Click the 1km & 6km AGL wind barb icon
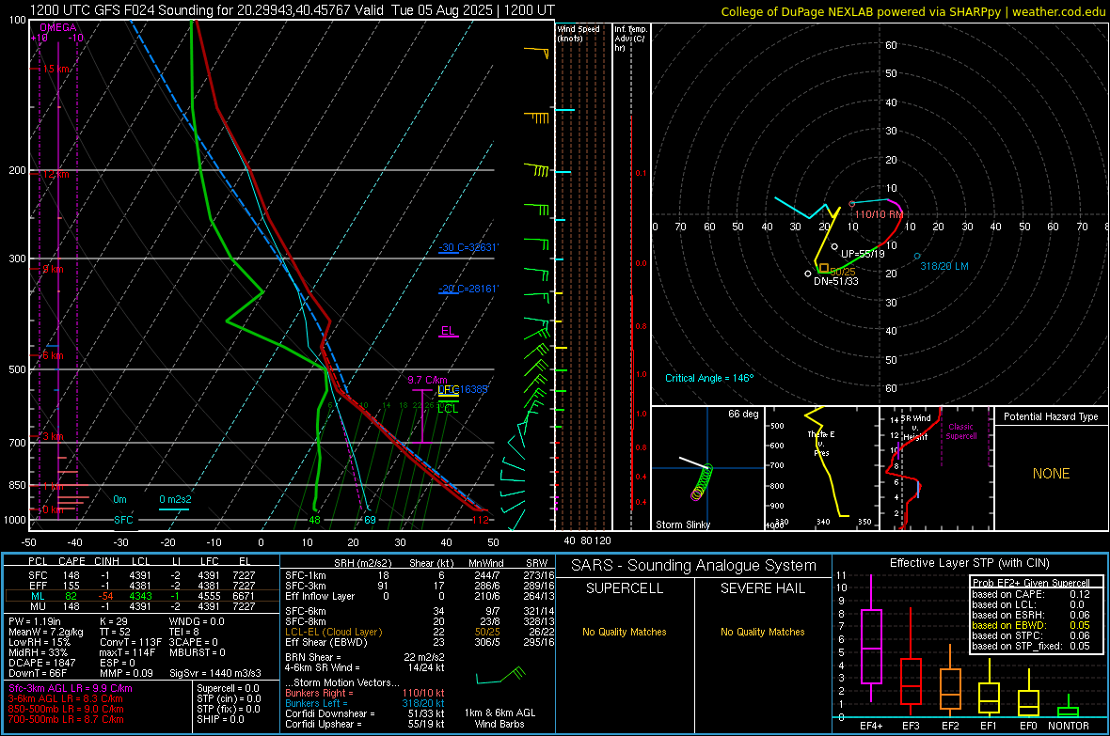 point(500,676)
